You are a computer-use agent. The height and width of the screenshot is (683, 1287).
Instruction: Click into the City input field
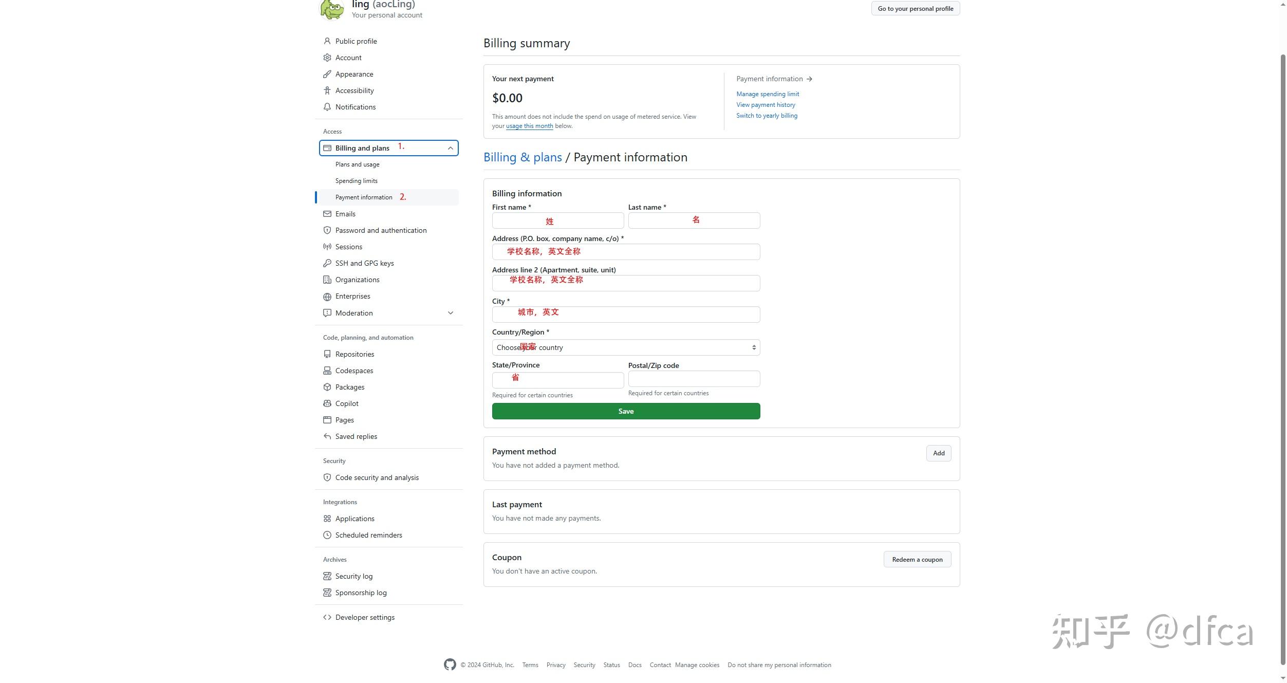(625, 315)
